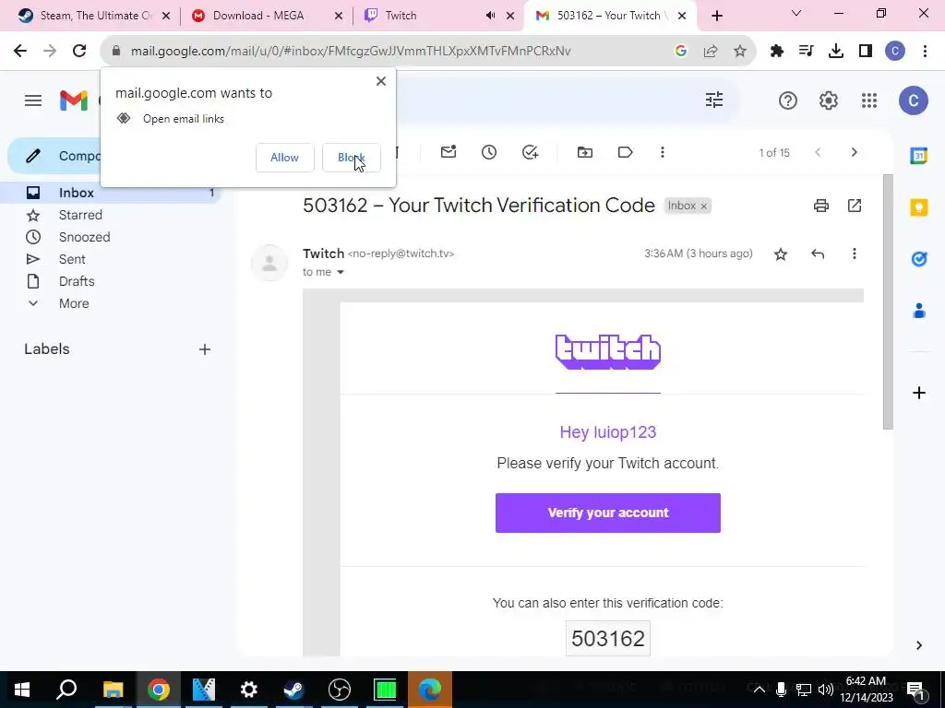Focus the address bar URL
This screenshot has height=708, width=945.
point(350,52)
